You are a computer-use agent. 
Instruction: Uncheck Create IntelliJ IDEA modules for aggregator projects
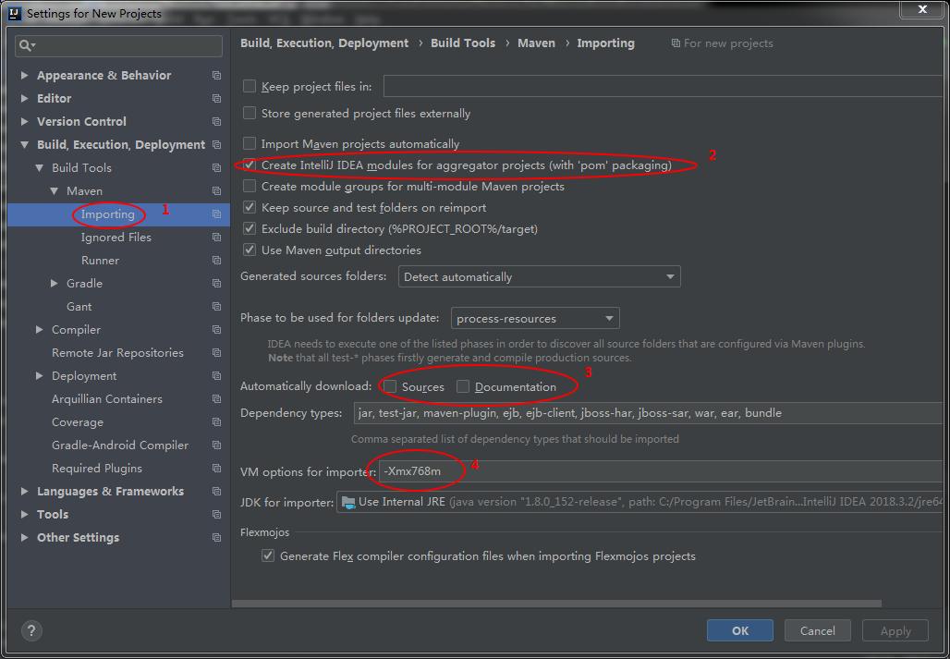click(249, 165)
